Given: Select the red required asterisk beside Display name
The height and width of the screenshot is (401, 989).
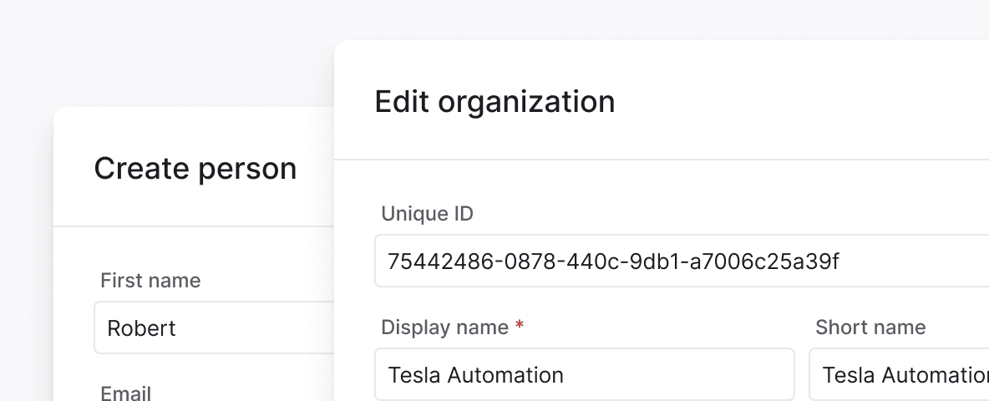Looking at the screenshot, I should tap(519, 326).
